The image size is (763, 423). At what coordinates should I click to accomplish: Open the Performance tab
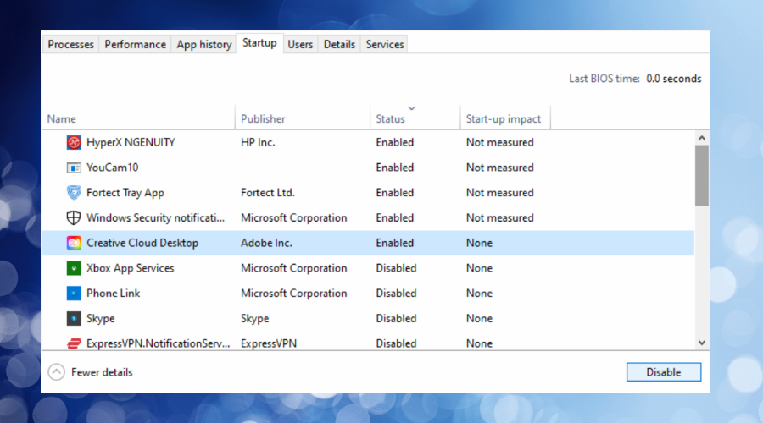(136, 44)
